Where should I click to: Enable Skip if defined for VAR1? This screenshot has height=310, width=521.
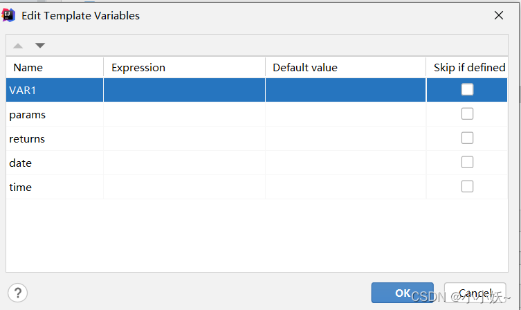(468, 89)
